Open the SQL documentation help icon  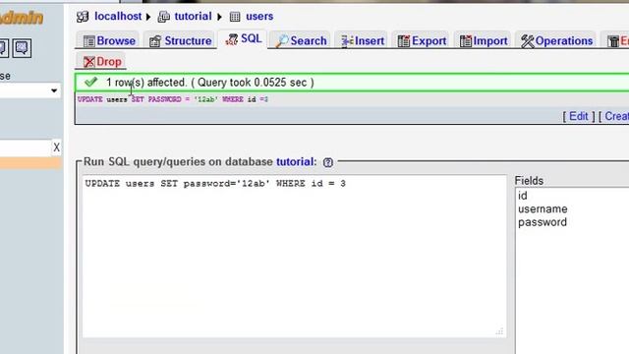[327, 162]
